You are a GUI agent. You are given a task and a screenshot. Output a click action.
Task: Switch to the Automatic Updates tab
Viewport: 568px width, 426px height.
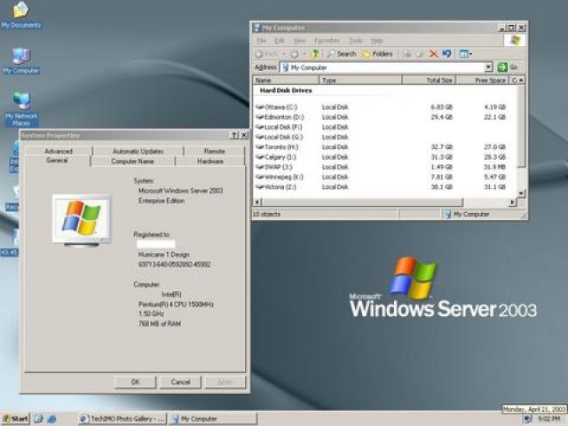(x=138, y=151)
